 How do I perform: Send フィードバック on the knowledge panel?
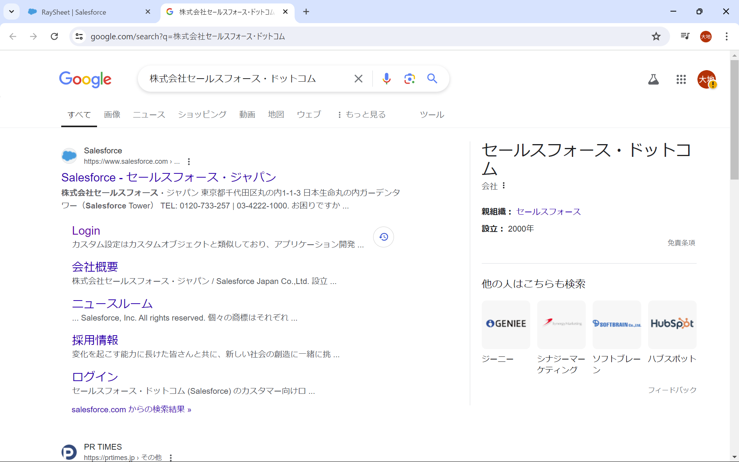coord(672,390)
